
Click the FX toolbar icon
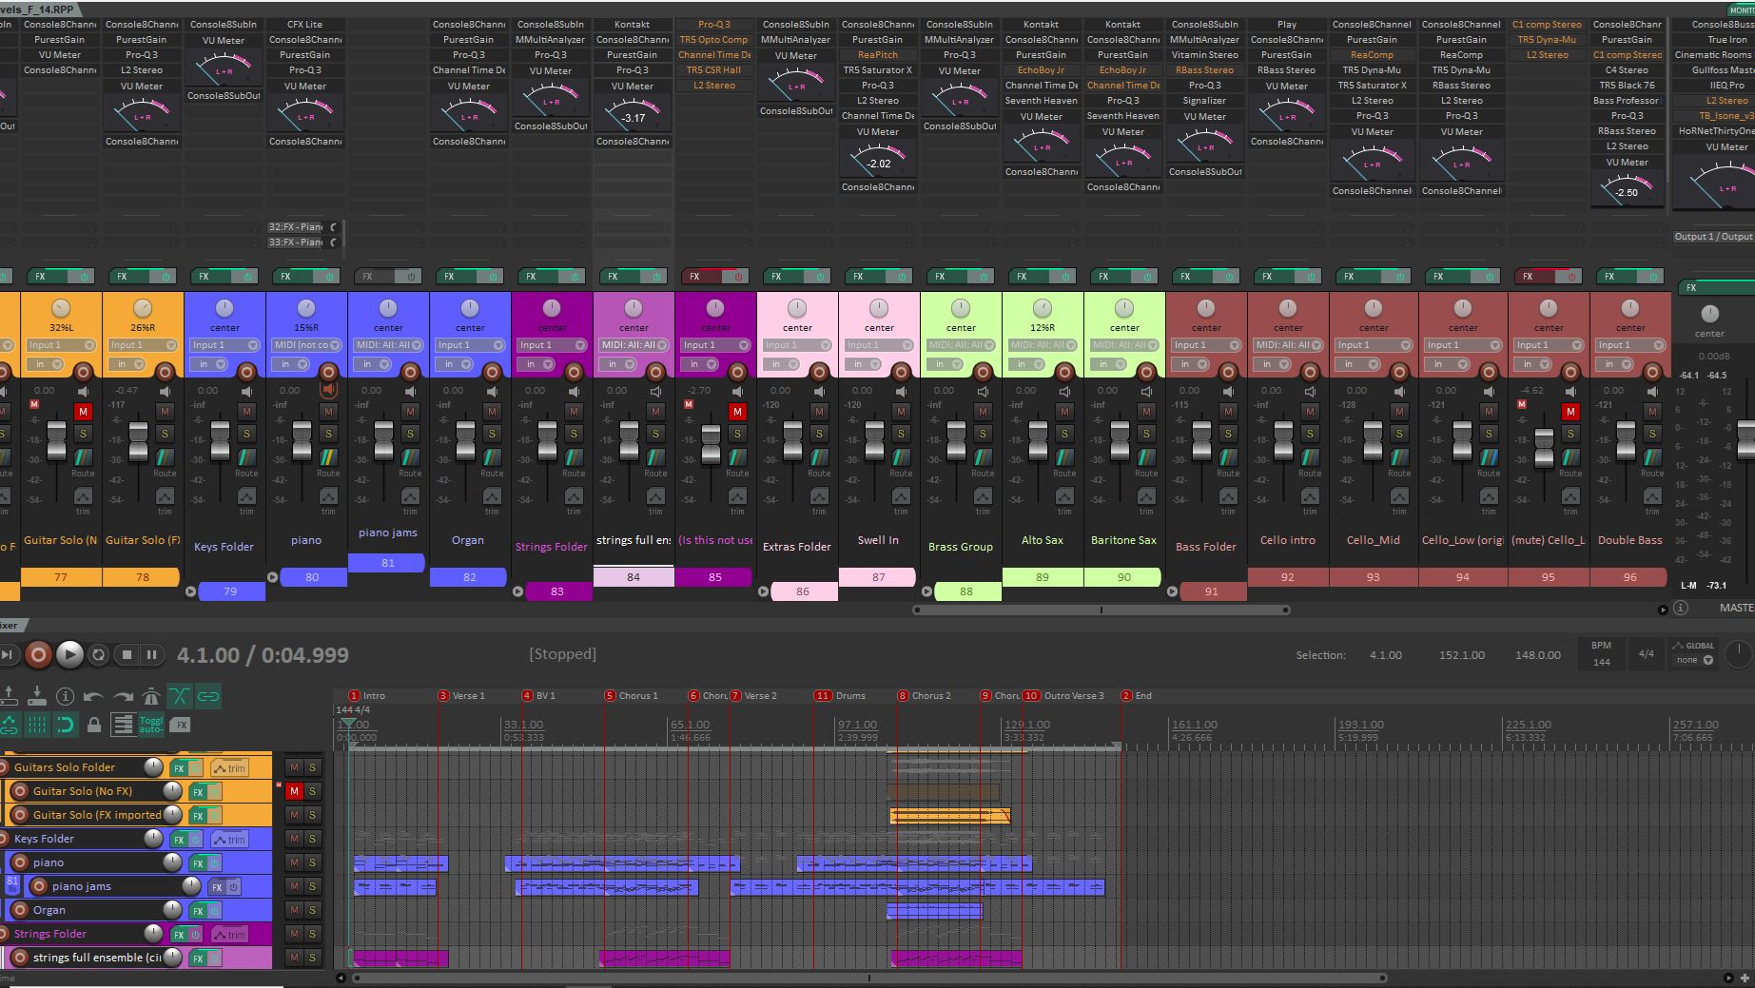tap(181, 725)
